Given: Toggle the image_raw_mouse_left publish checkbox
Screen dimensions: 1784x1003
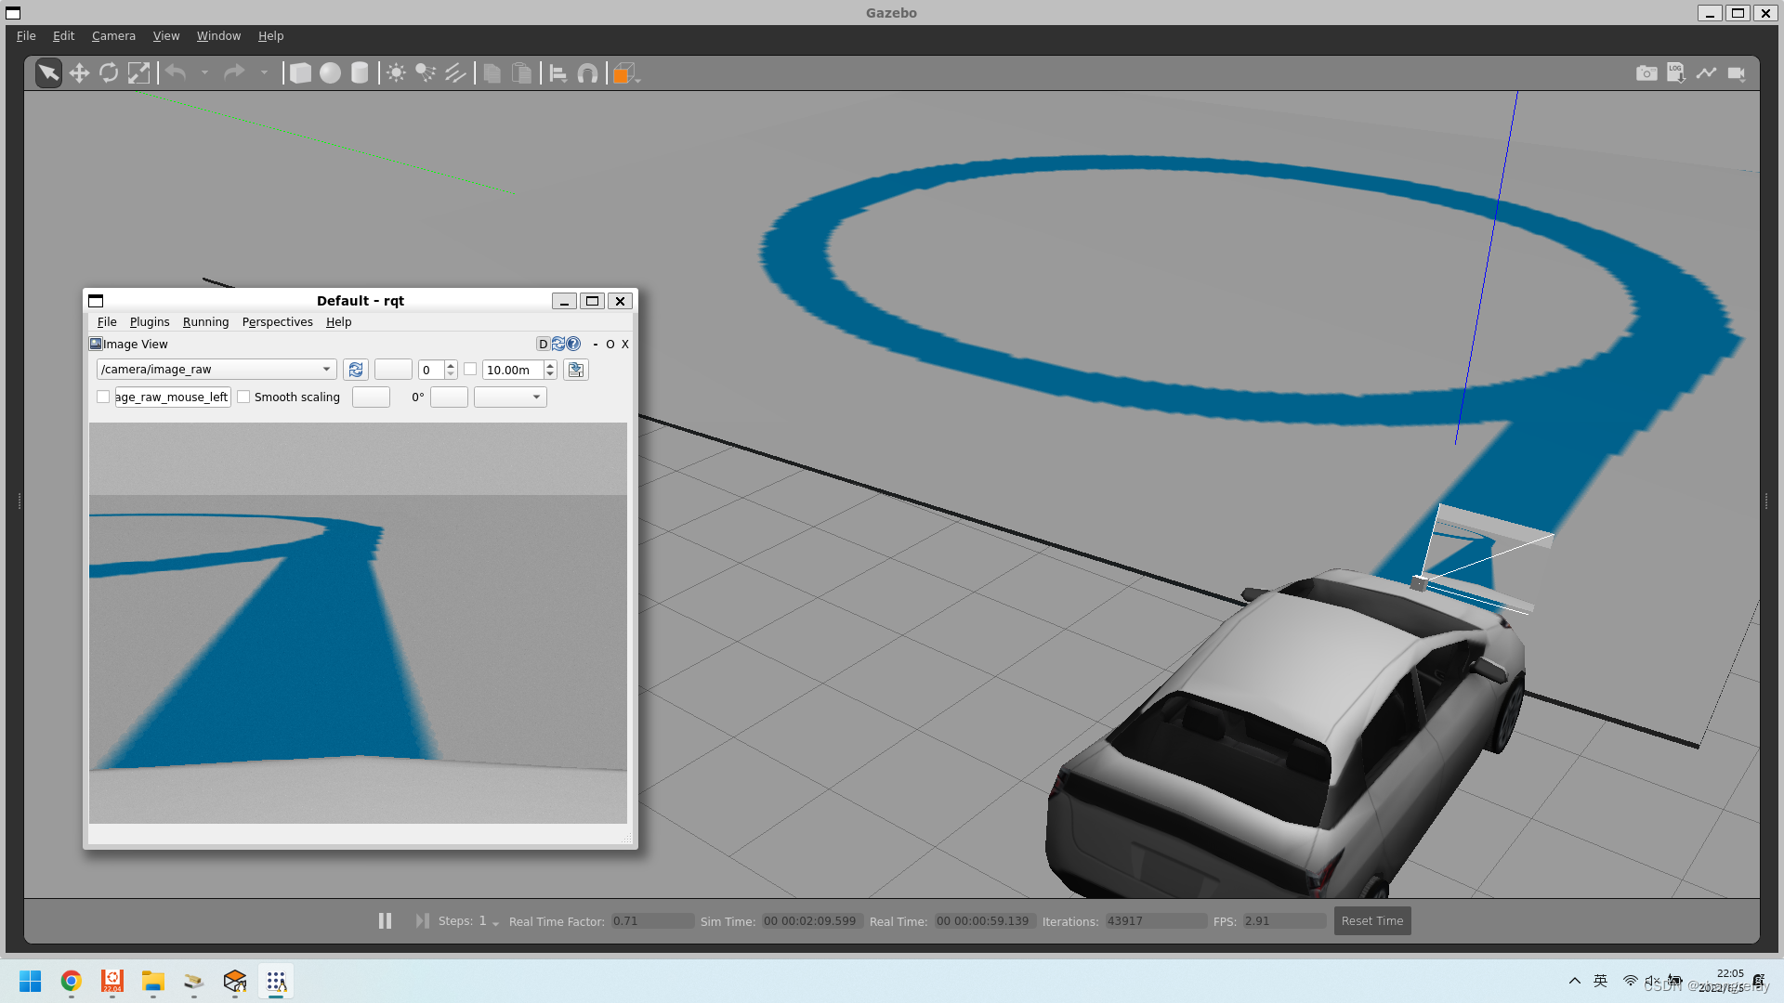Looking at the screenshot, I should click(103, 397).
